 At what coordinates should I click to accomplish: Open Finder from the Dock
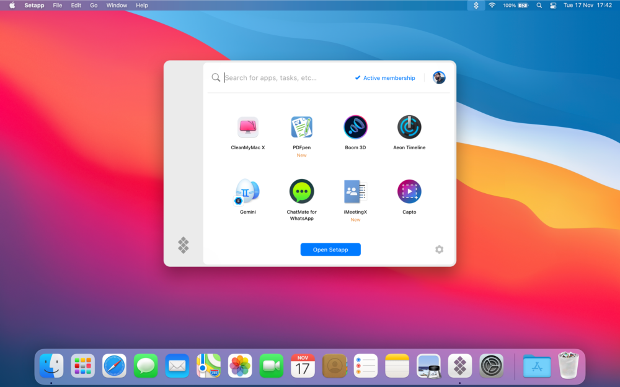pyautogui.click(x=51, y=366)
